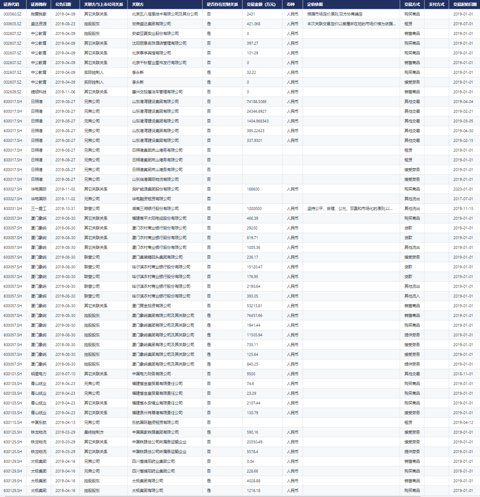
Task: Click start date 2019-04-12
Action: coord(463,423)
